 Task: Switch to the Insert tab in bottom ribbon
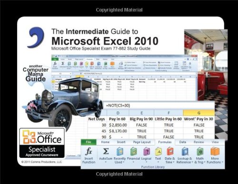click(121, 142)
